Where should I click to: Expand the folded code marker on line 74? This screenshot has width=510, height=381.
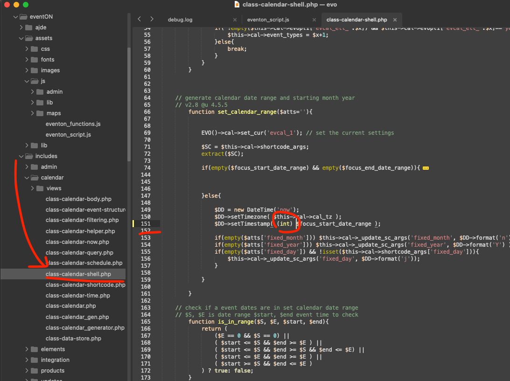pos(426,168)
